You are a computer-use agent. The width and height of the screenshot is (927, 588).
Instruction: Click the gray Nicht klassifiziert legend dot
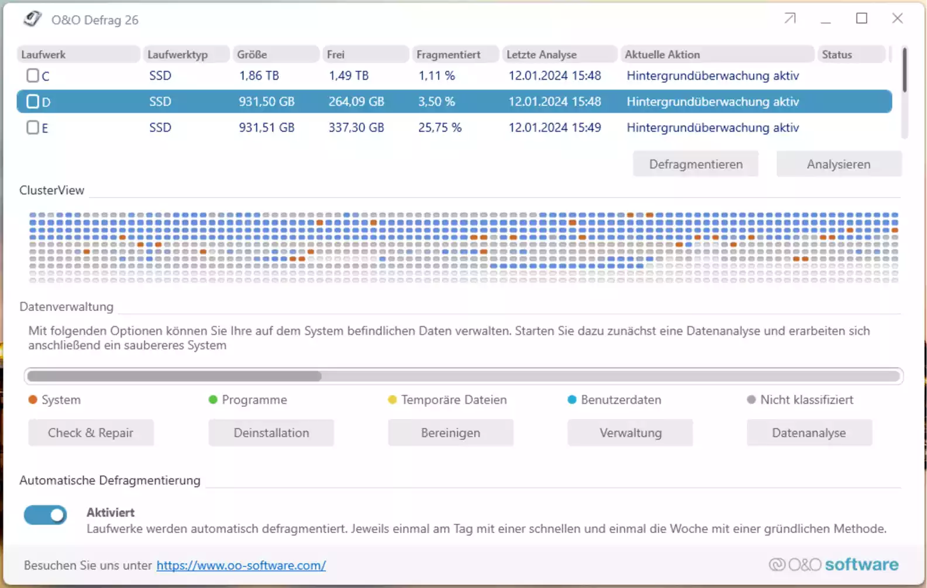tap(751, 400)
